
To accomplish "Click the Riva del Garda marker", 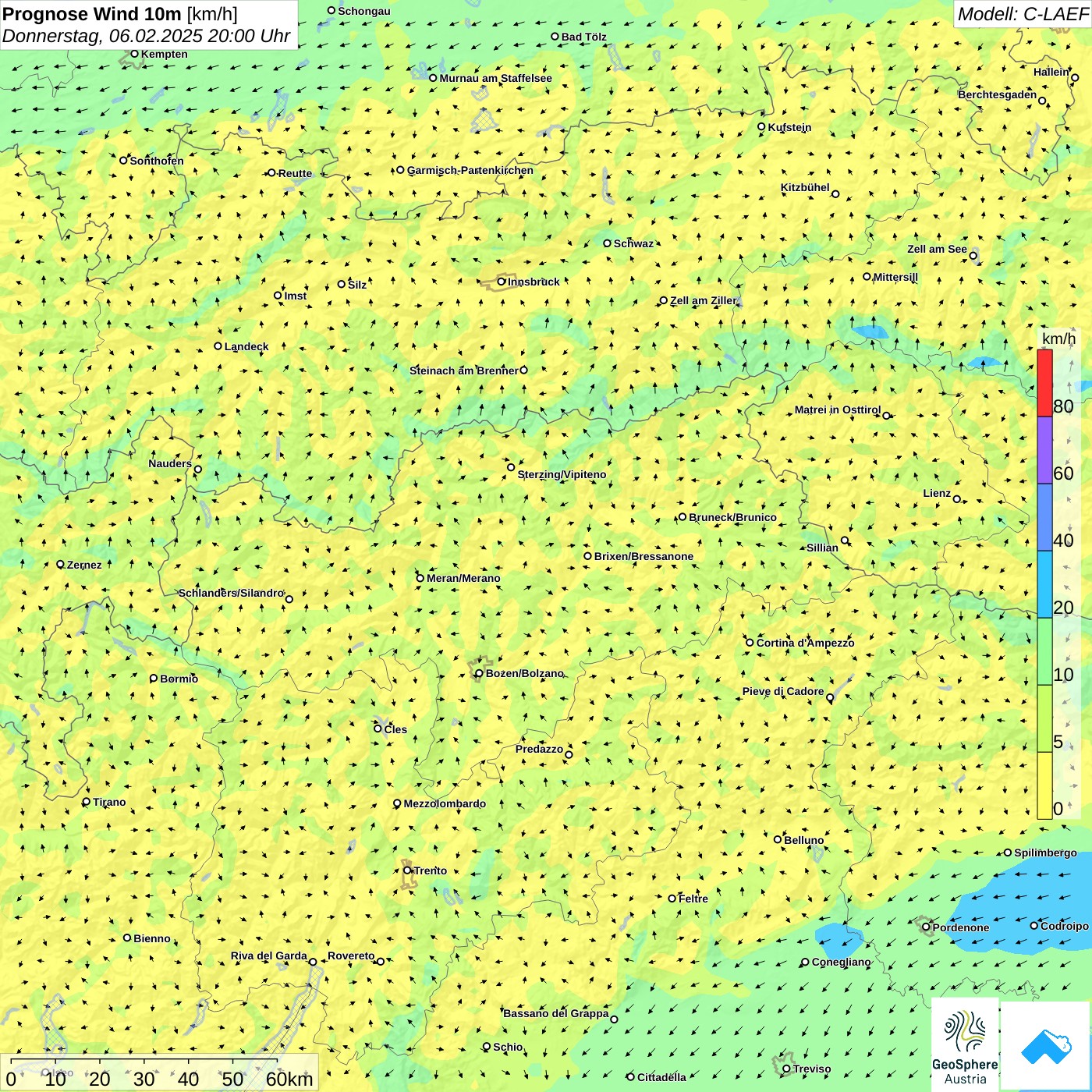I will (x=313, y=962).
